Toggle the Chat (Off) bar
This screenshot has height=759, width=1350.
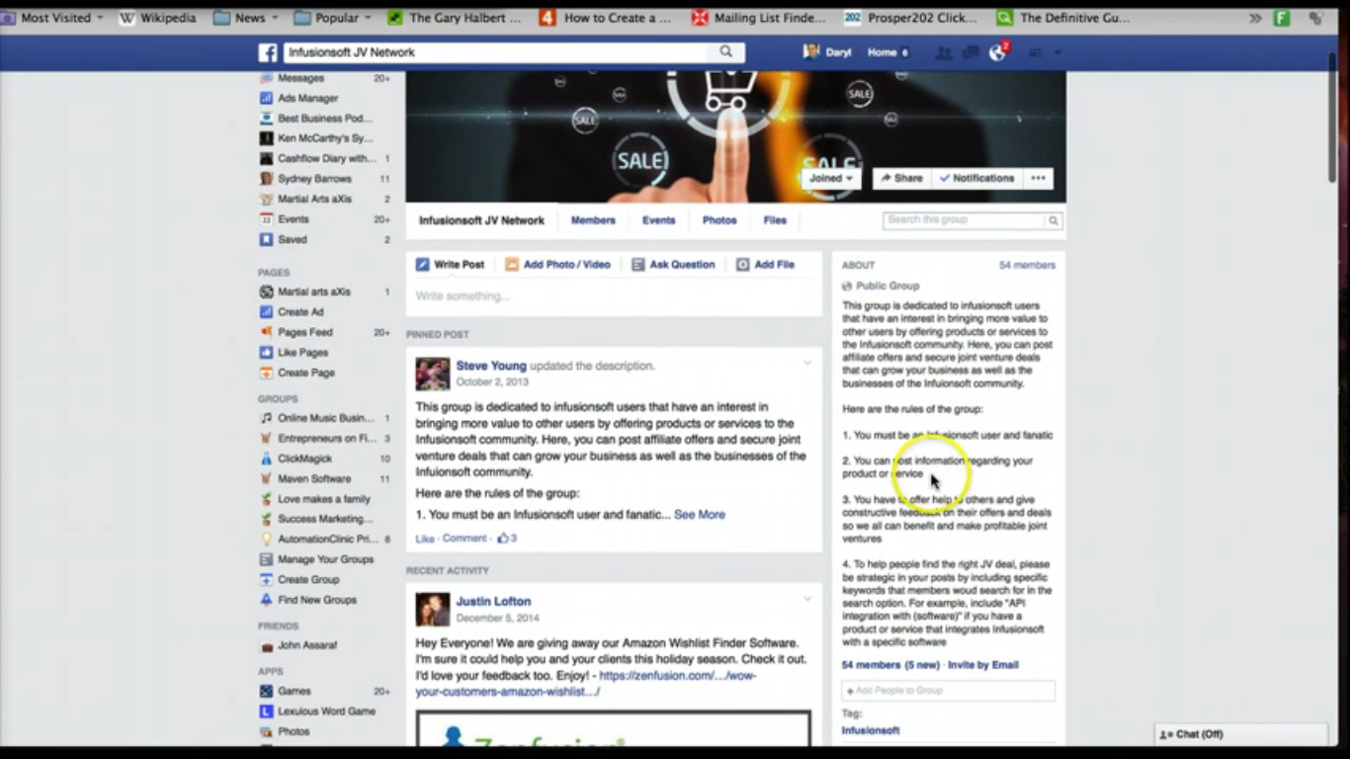[x=1241, y=734]
